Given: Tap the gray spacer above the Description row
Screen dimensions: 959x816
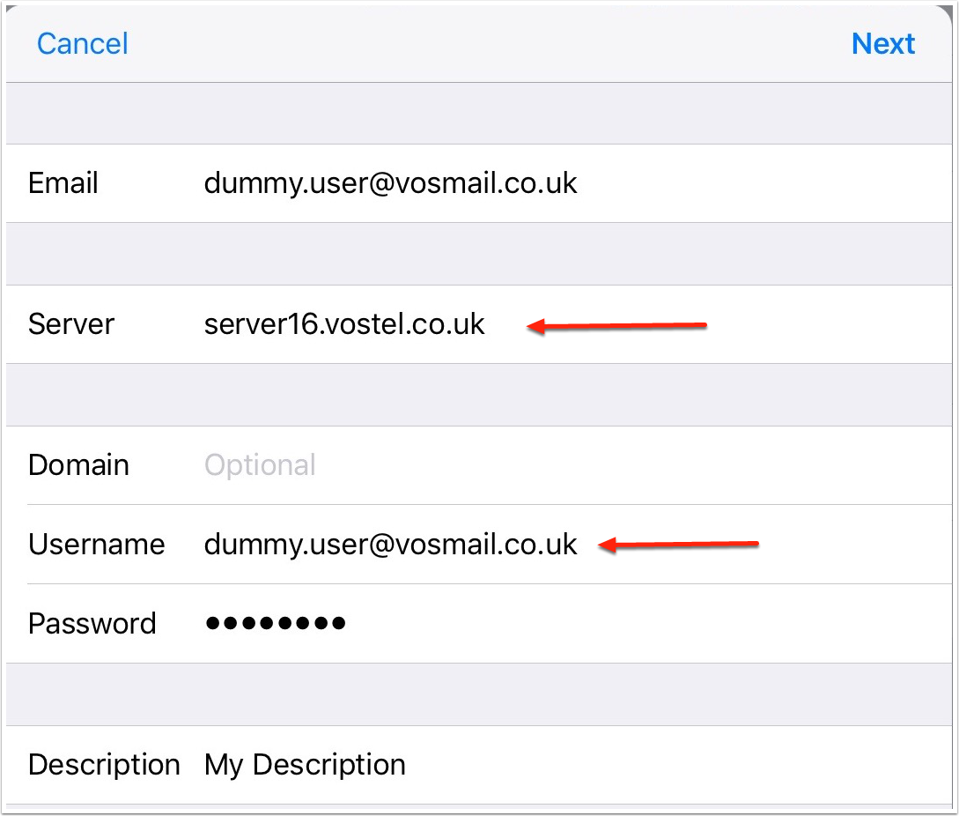Looking at the screenshot, I should tap(479, 694).
